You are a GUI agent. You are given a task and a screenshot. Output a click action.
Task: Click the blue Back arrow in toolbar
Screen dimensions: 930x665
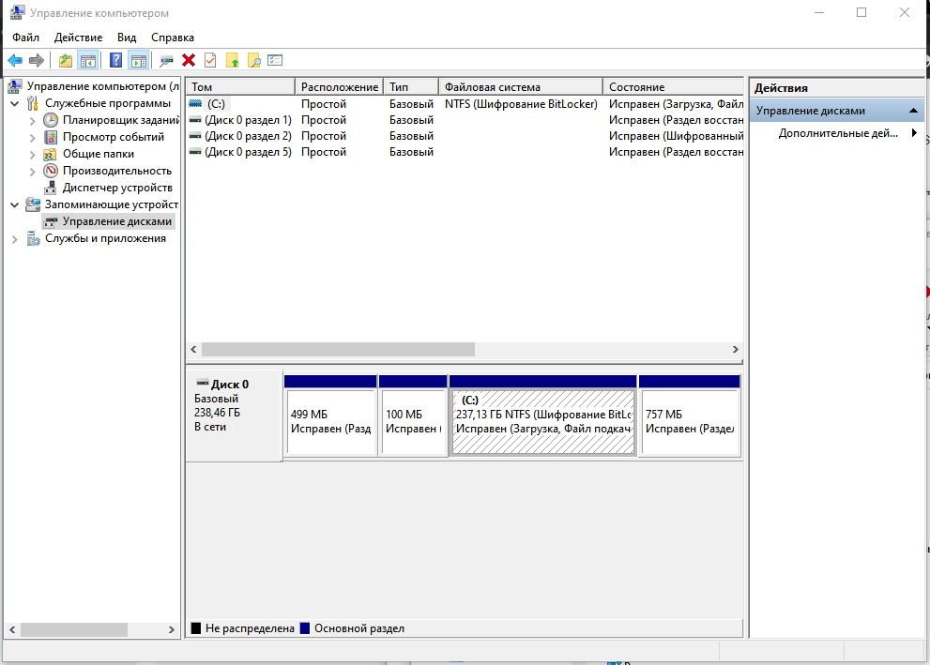15,60
